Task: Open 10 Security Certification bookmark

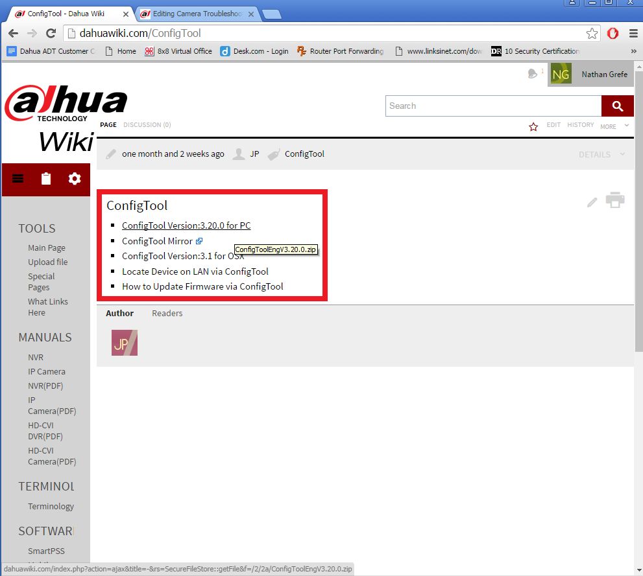Action: point(535,51)
